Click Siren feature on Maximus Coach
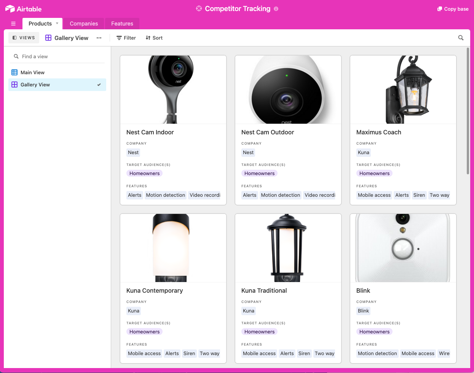This screenshot has width=474, height=373. [x=419, y=195]
